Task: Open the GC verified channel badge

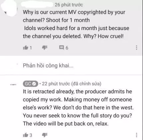Action: click(x=31, y=84)
